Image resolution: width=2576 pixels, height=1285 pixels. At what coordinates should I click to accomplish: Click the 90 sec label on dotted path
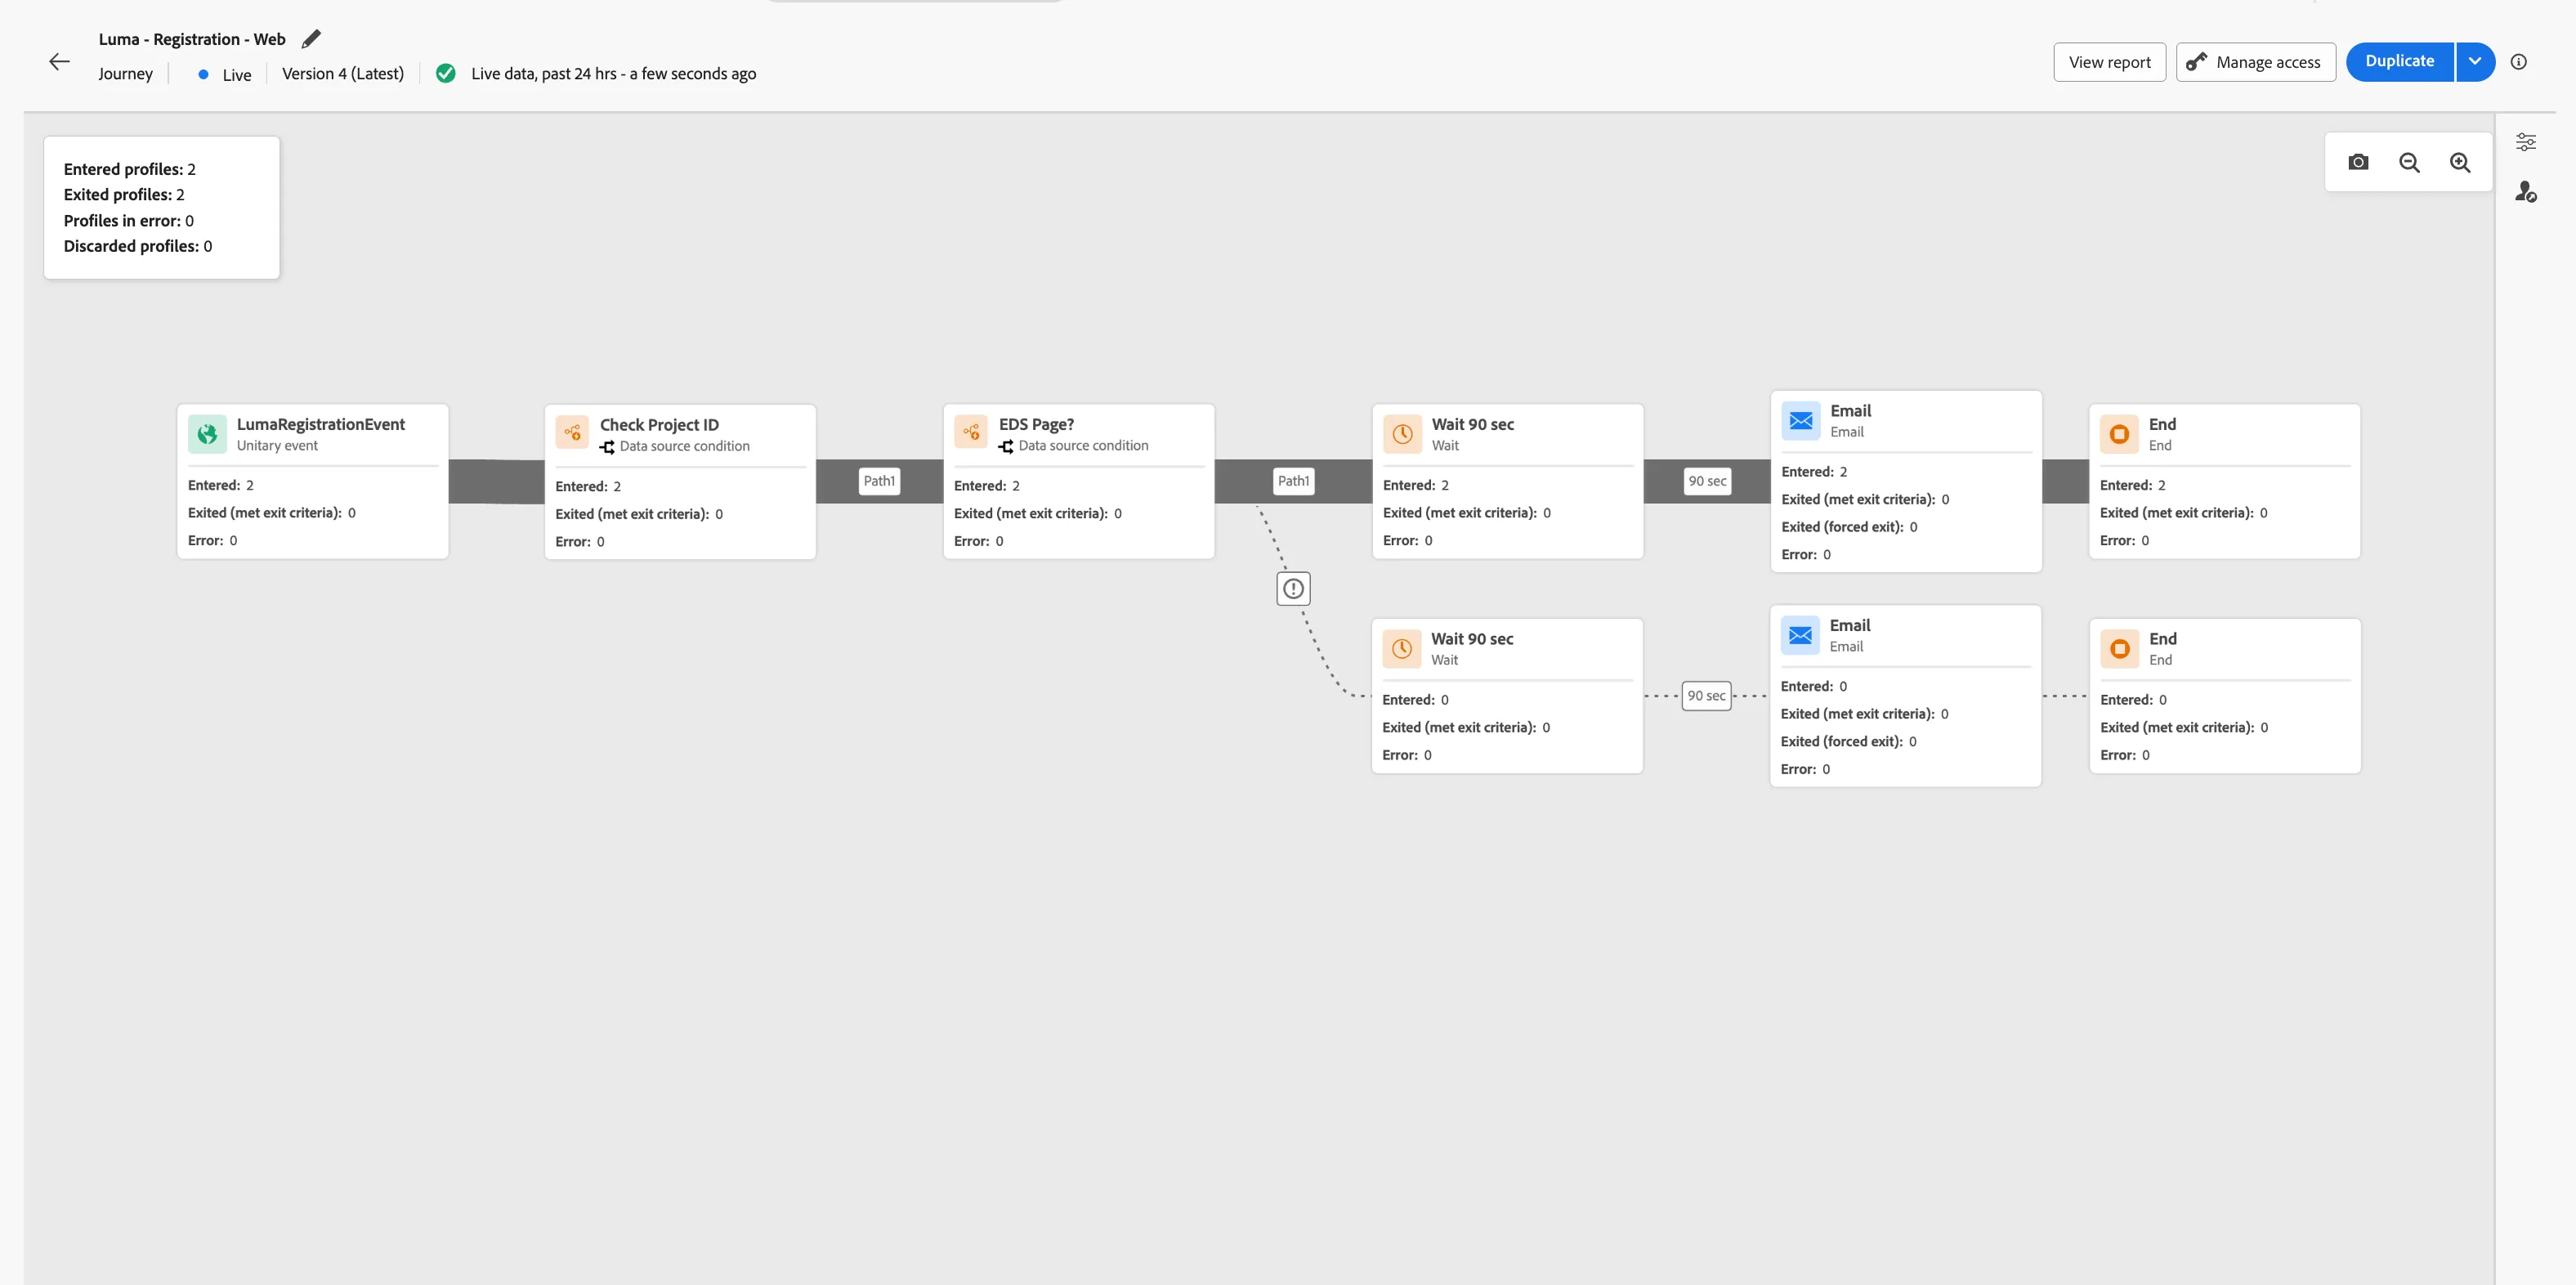tap(1706, 696)
